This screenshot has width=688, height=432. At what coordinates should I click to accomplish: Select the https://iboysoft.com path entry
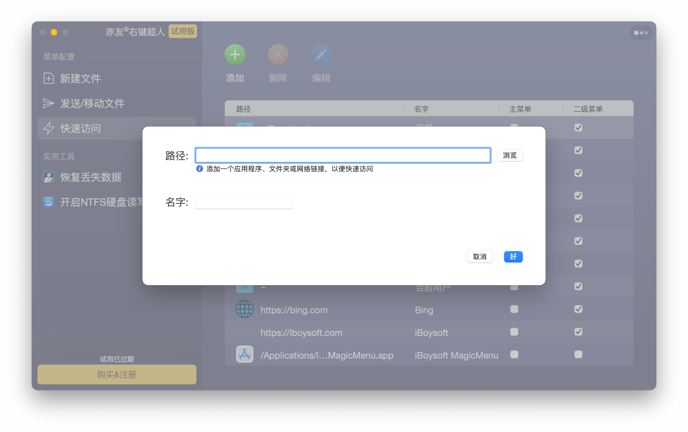pyautogui.click(x=301, y=333)
